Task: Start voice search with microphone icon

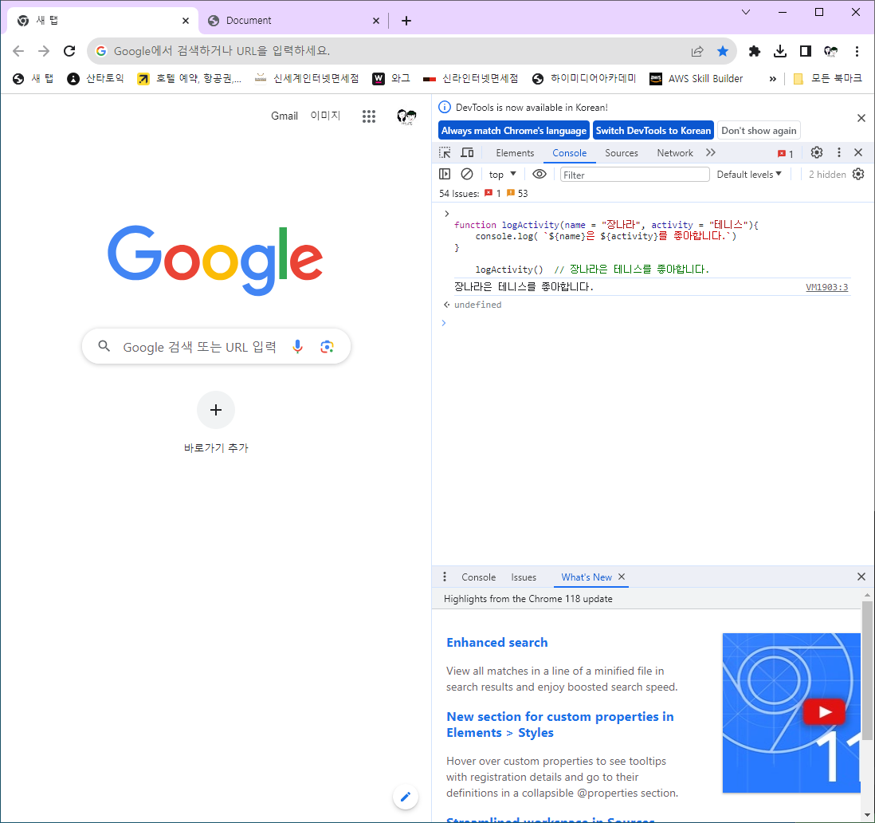Action: coord(297,347)
